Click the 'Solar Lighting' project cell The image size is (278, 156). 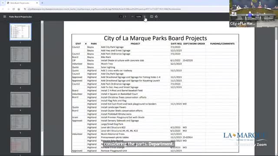pyautogui.click(x=108, y=67)
